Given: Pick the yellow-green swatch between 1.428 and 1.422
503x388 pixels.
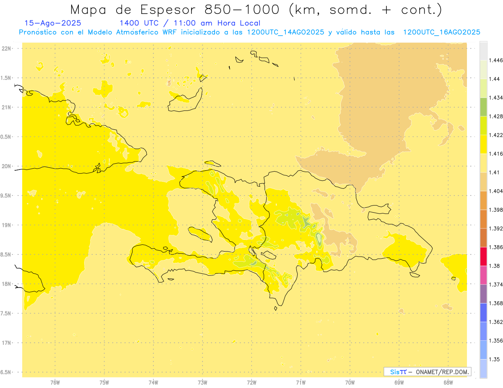Looking at the screenshot, I should pos(483,126).
